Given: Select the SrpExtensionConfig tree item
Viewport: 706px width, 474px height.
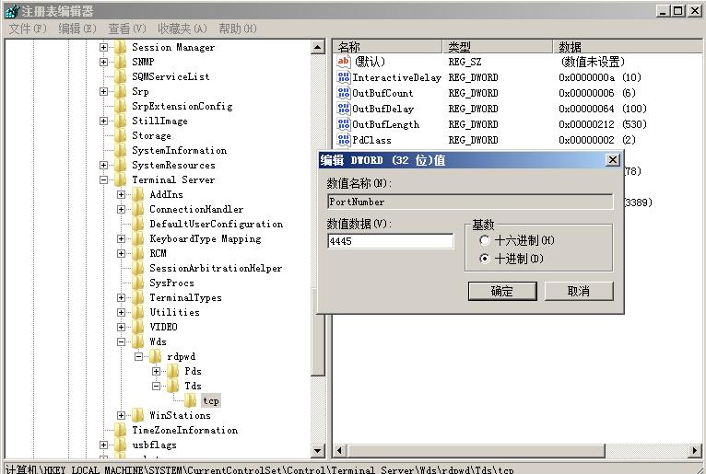Looking at the screenshot, I should [182, 107].
